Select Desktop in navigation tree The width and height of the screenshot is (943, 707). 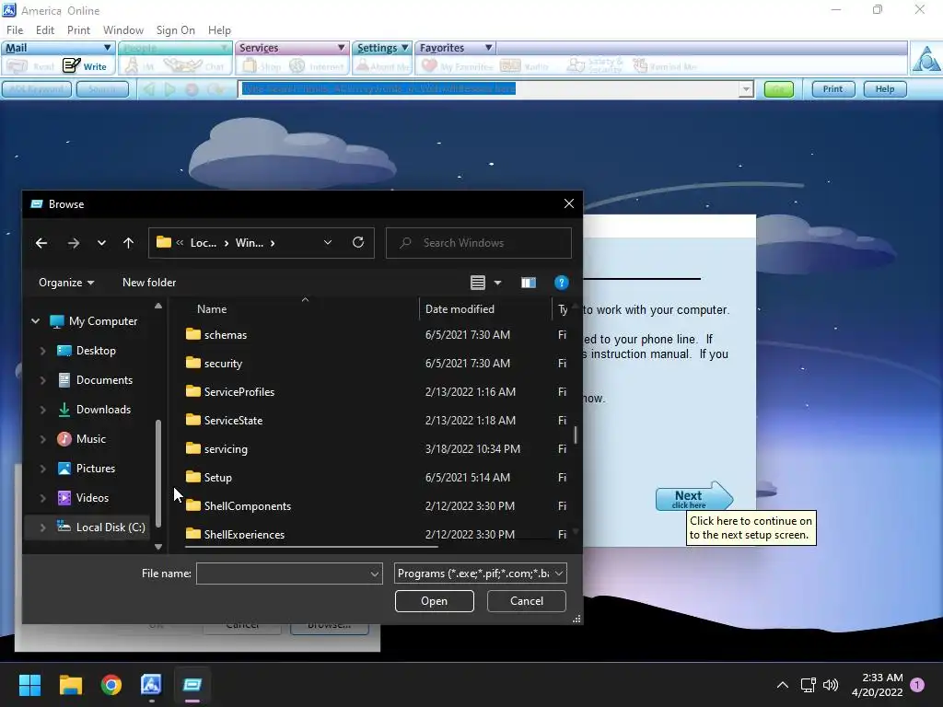click(x=96, y=351)
